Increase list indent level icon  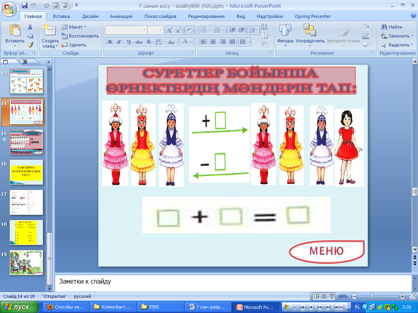(241, 30)
